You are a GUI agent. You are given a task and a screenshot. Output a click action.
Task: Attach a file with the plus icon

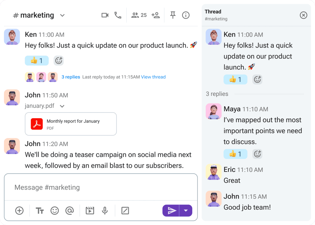tap(19, 210)
